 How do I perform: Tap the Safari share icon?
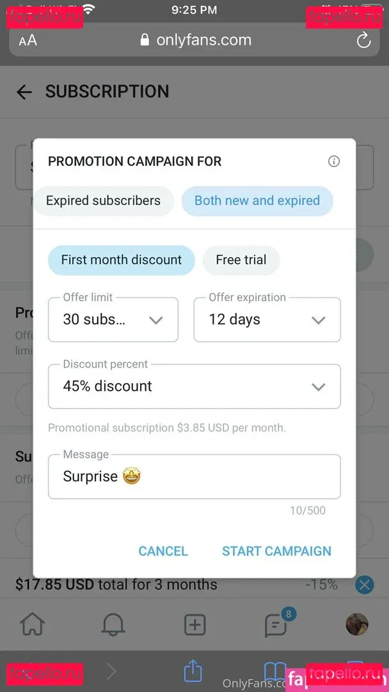coord(193,671)
